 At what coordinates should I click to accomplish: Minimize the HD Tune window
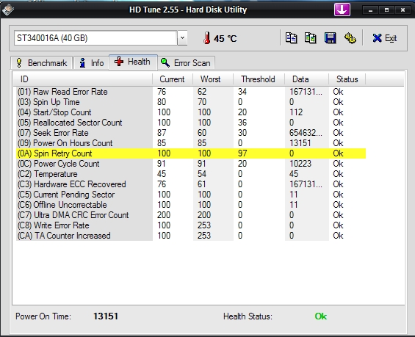370,10
